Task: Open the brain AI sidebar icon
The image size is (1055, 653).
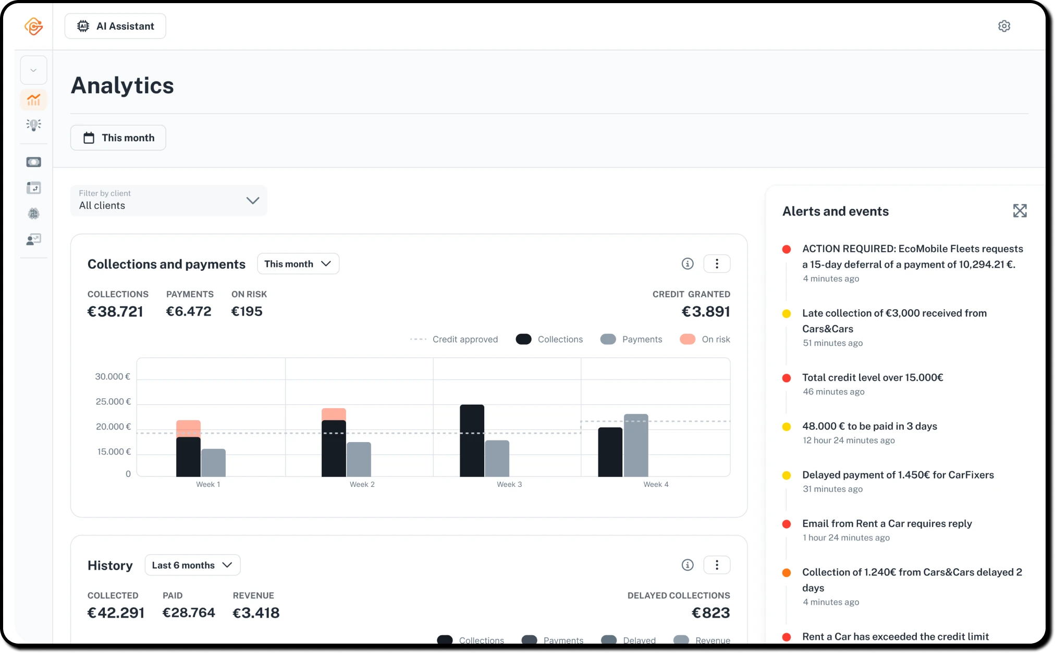Action: pos(33,214)
